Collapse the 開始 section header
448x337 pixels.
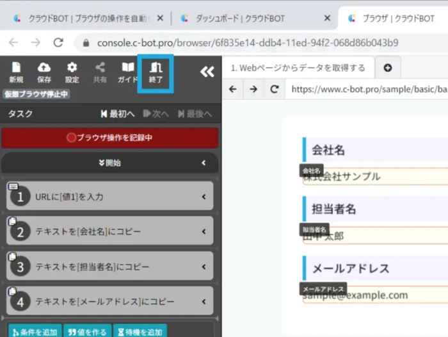[x=110, y=163]
